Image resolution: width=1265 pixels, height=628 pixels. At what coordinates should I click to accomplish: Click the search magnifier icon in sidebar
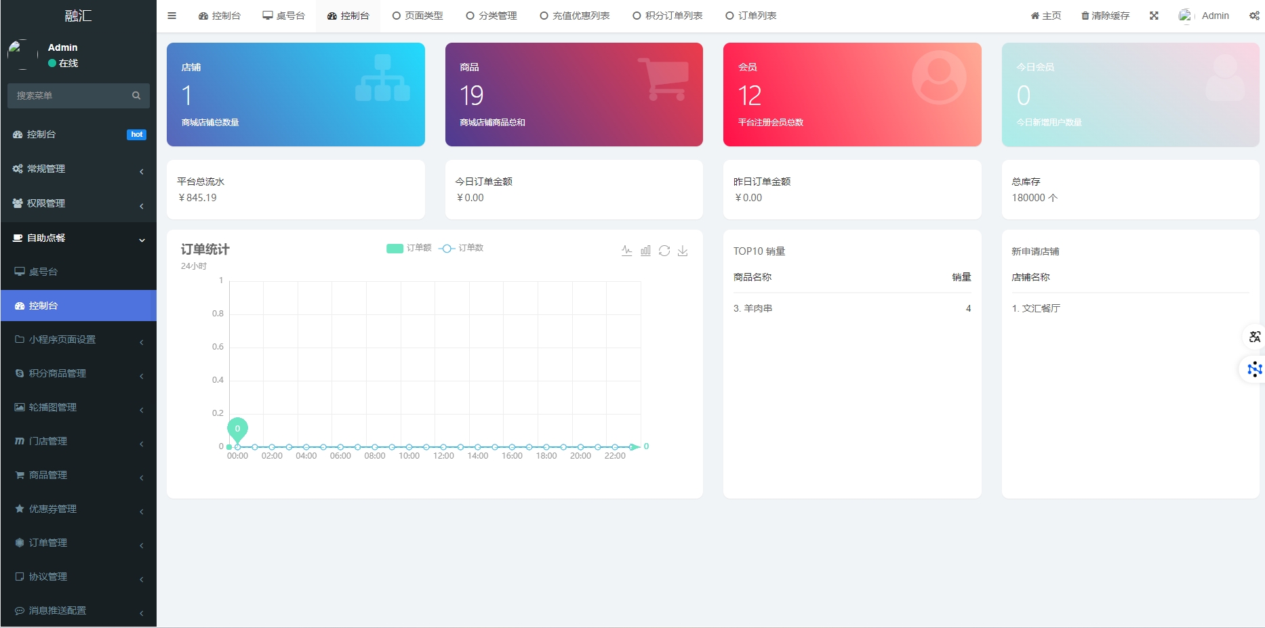click(136, 96)
